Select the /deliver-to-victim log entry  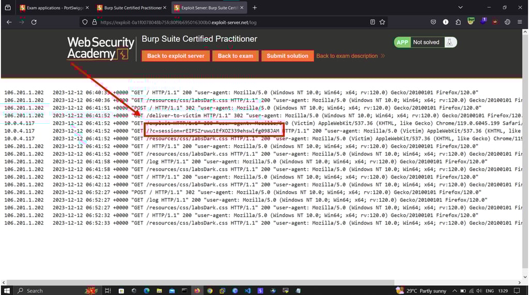(263, 116)
